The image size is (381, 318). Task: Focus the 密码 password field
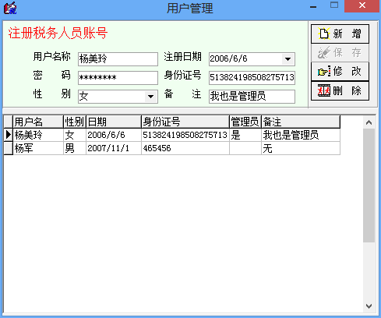tap(118, 78)
